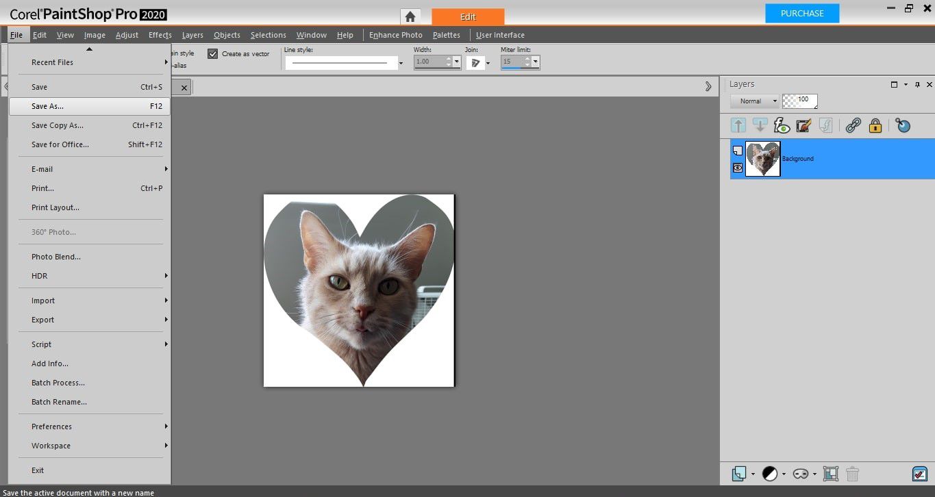Choose the Script submenu entry
935x497 pixels.
[x=89, y=344]
